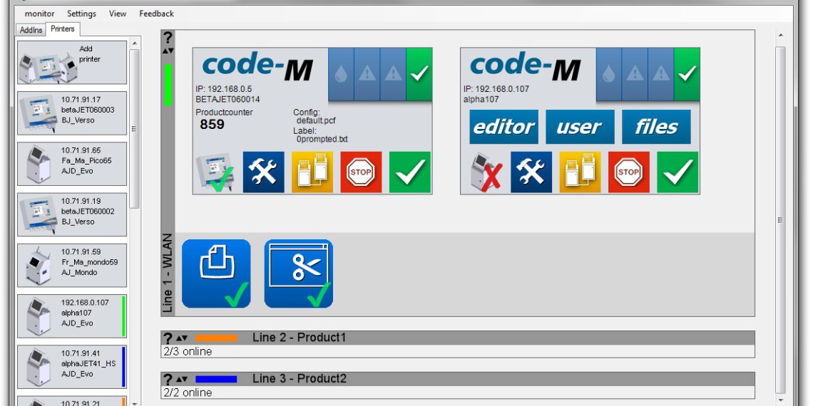Expand Line 3 - Product2 section
813x406 pixels.
pyautogui.click(x=182, y=380)
